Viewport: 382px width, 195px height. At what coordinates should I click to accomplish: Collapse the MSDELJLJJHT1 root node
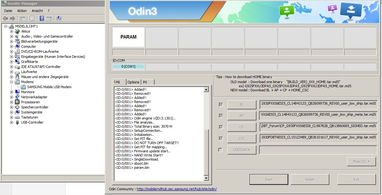coord(6,26)
